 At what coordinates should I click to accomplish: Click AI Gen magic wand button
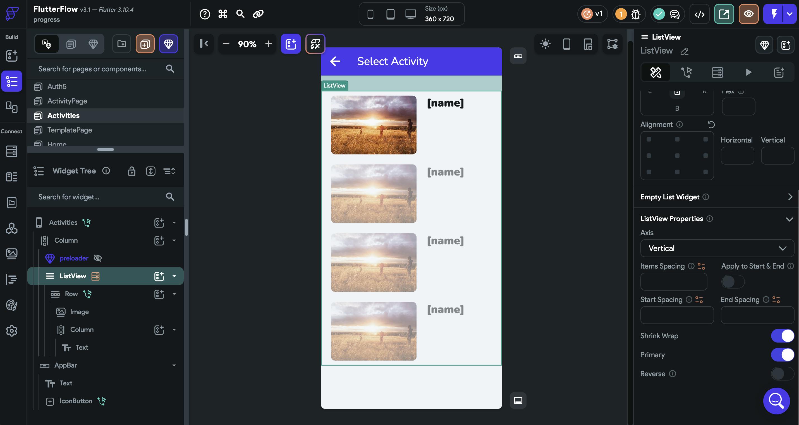pyautogui.click(x=315, y=44)
